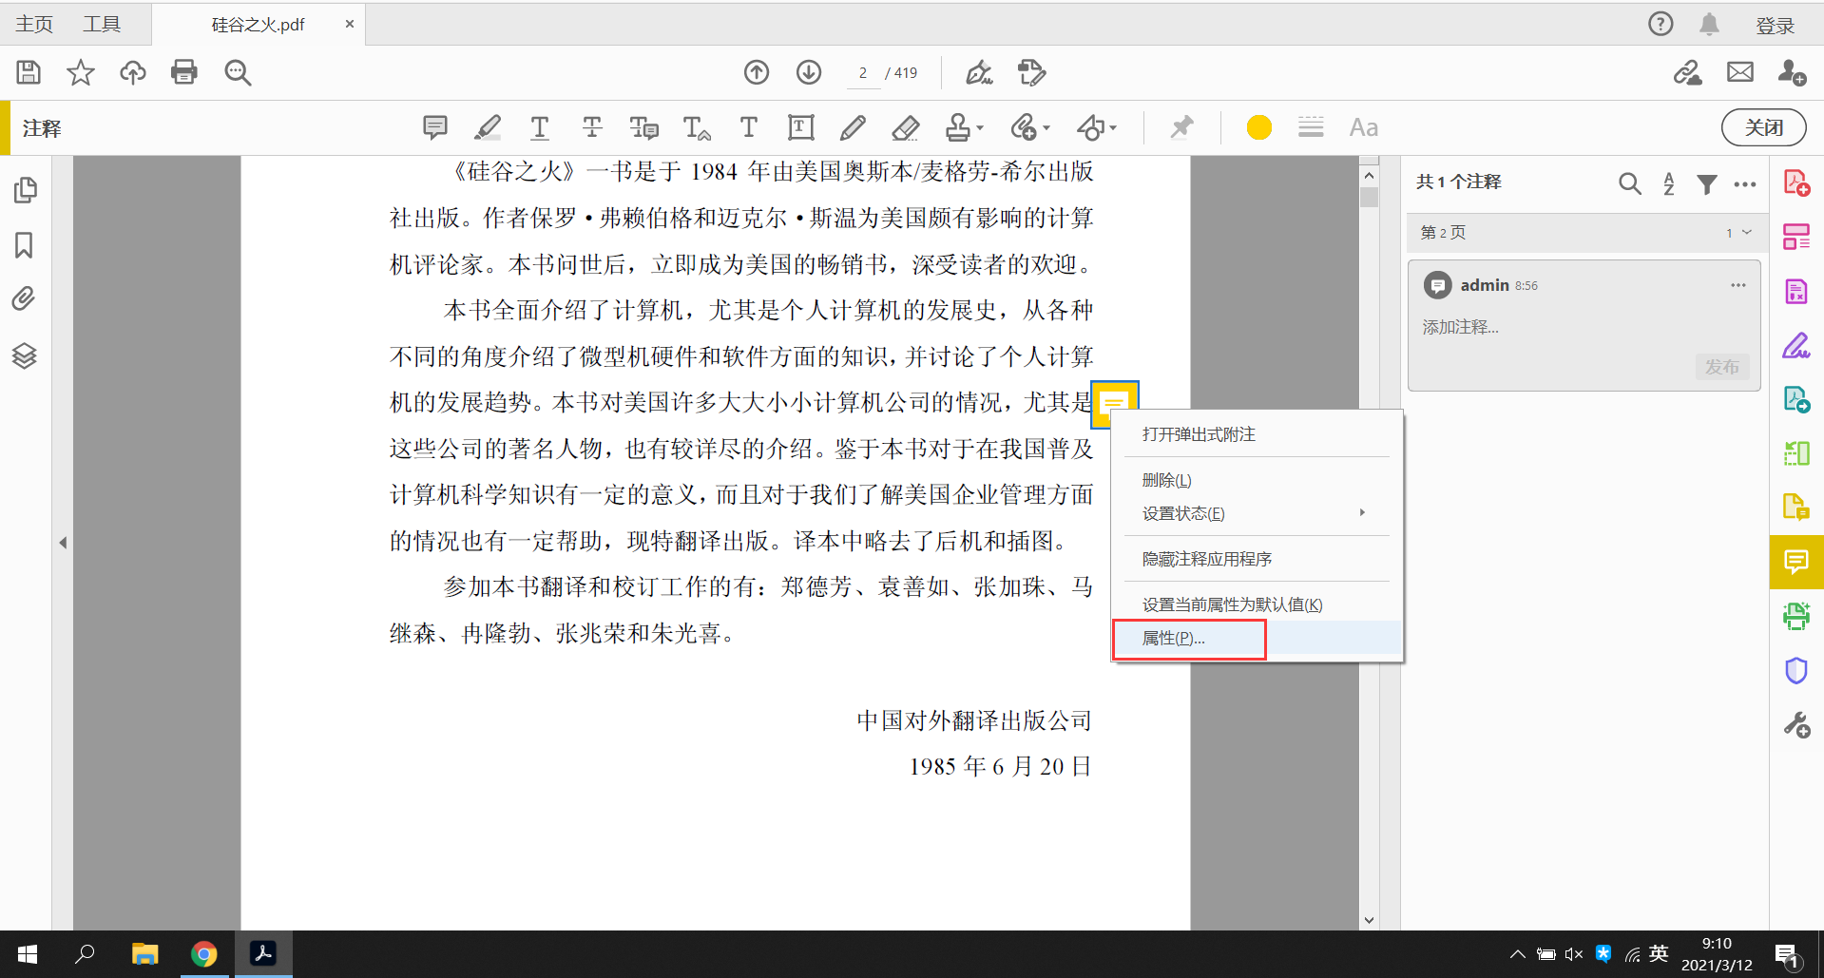Screen dimensions: 1824x978
Task: Choose 删除(L) from context menu
Action: [1258, 480]
